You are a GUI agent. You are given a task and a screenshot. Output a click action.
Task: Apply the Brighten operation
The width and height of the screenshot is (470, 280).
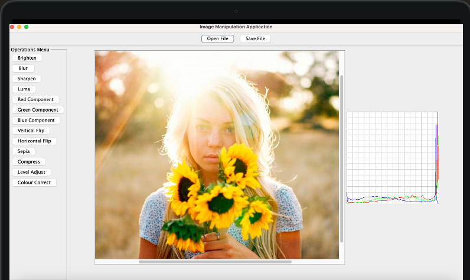click(x=27, y=58)
